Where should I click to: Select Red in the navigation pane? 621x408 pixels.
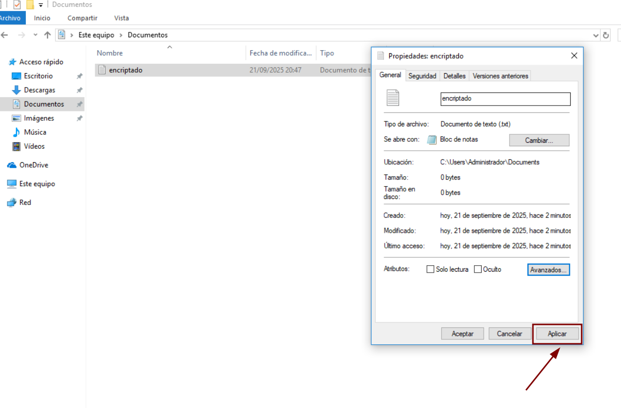pyautogui.click(x=25, y=203)
